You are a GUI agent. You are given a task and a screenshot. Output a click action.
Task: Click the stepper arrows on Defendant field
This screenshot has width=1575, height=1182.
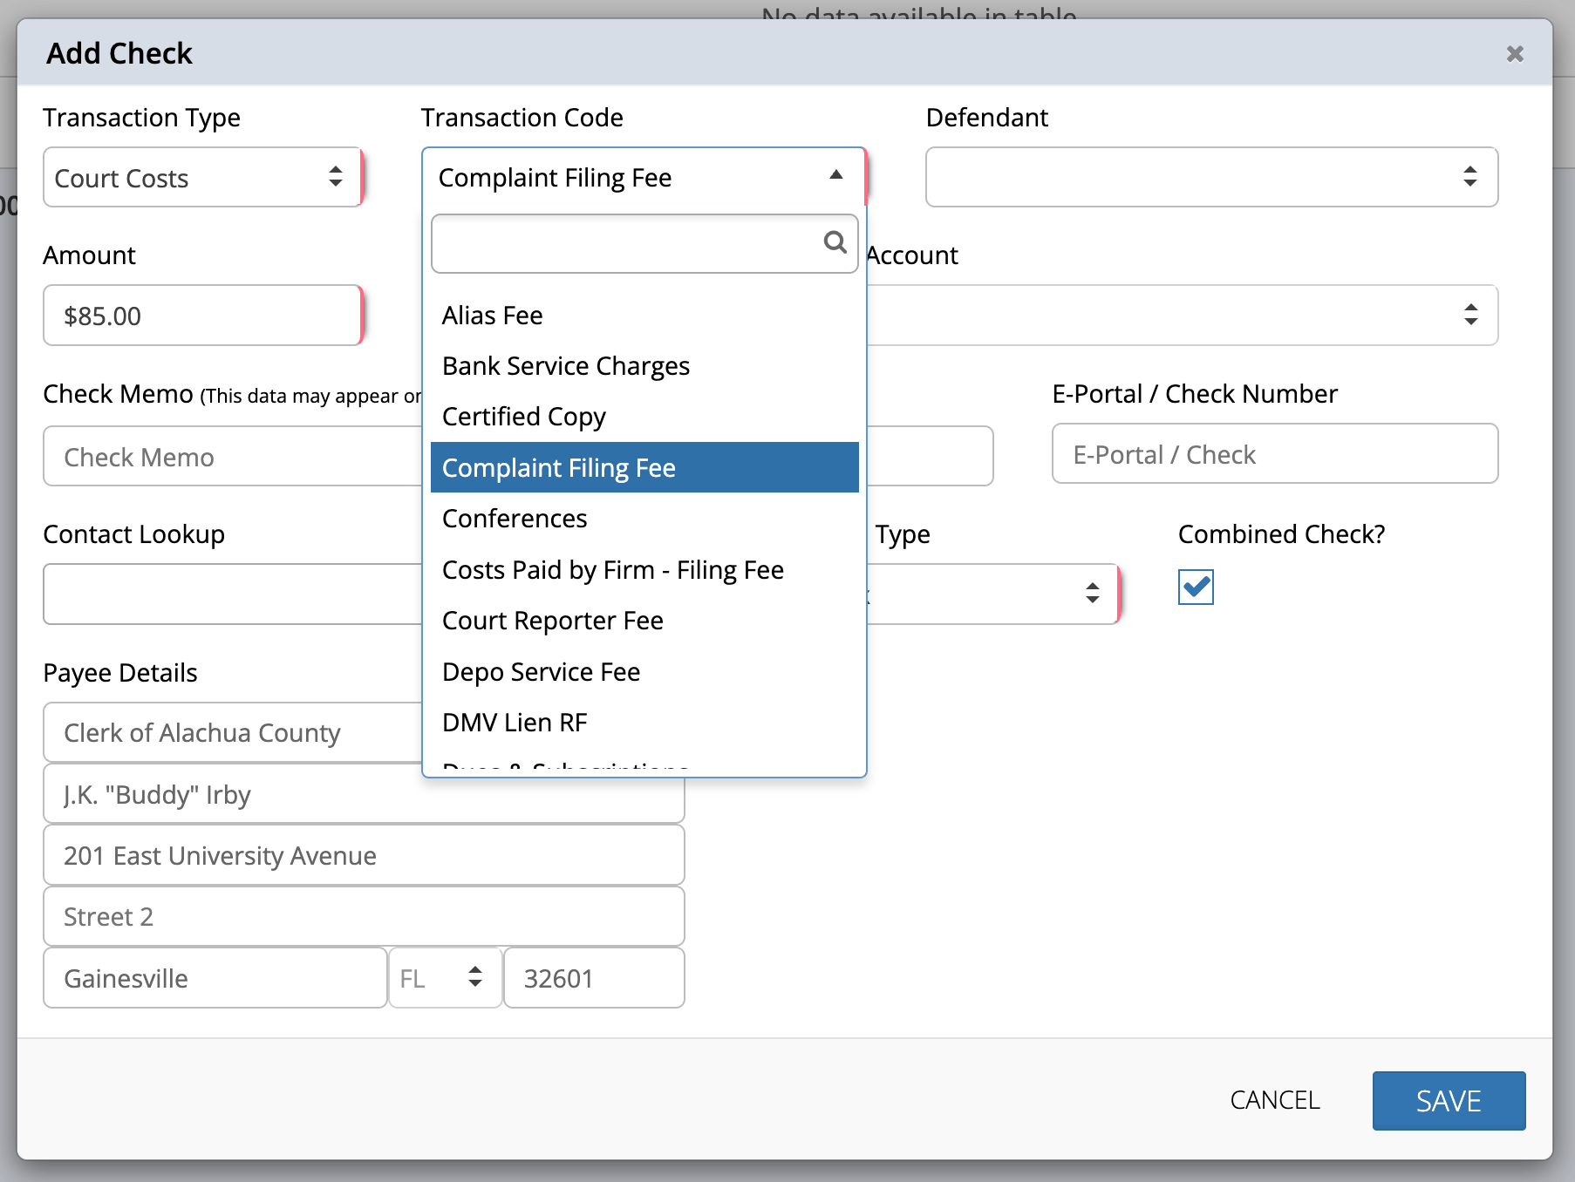(1470, 177)
